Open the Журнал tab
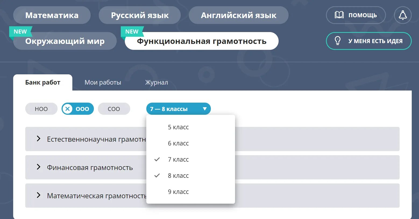The width and height of the screenshot is (419, 219). [157, 82]
